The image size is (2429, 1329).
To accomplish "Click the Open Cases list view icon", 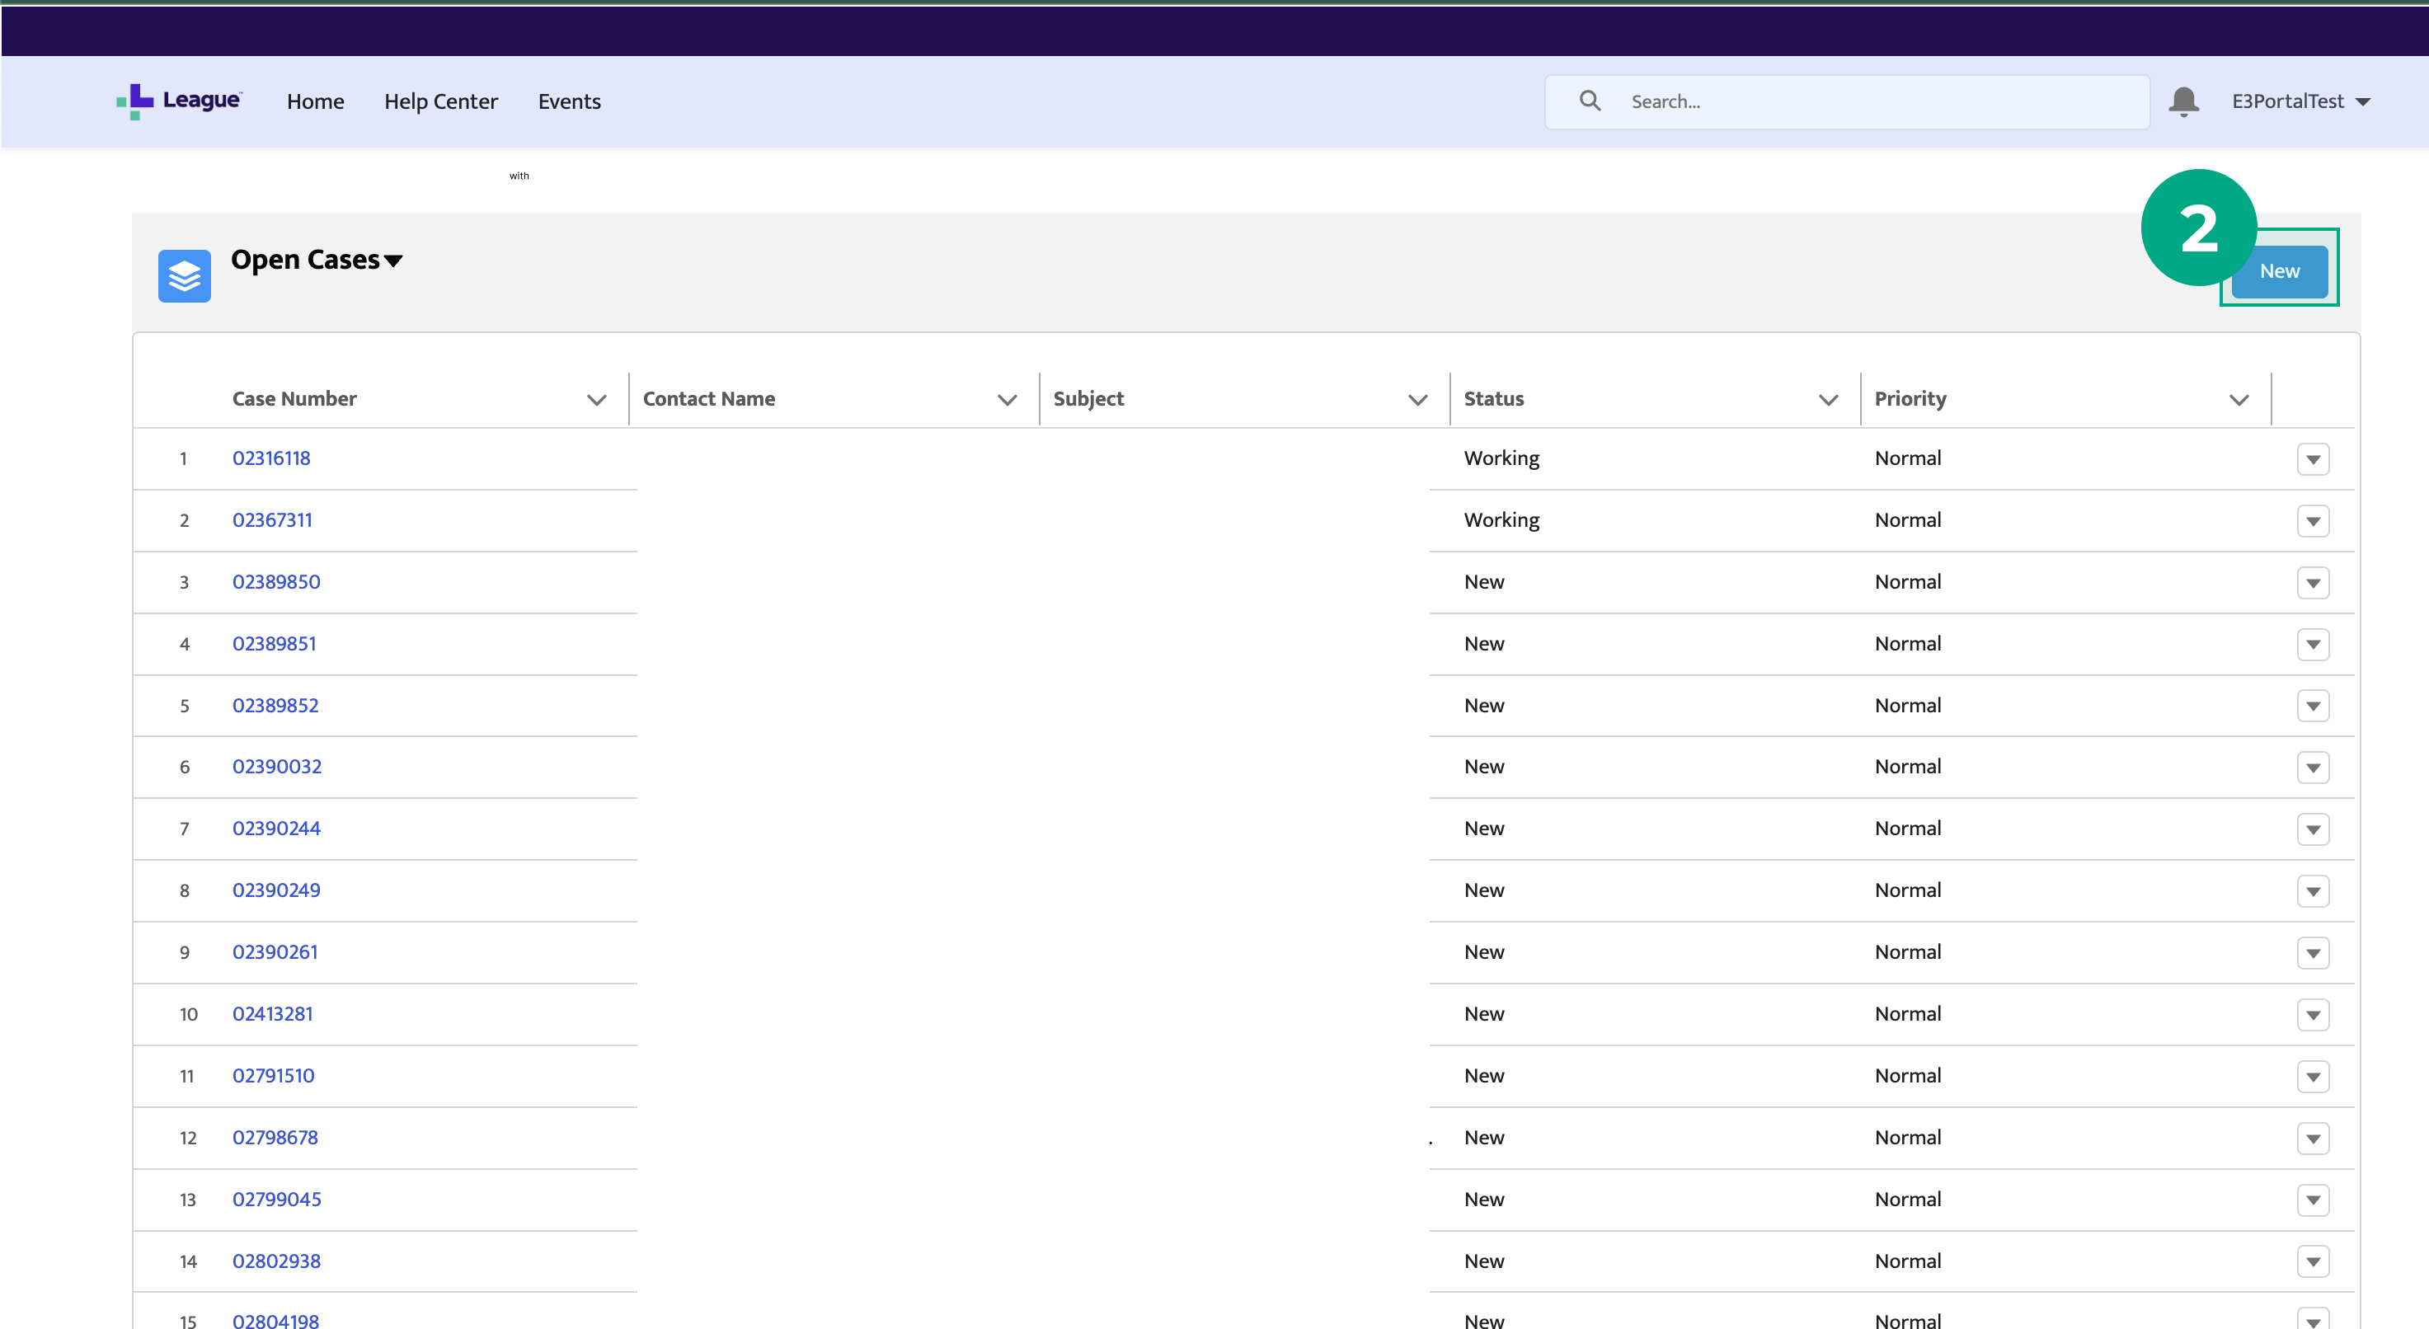I will point(184,275).
